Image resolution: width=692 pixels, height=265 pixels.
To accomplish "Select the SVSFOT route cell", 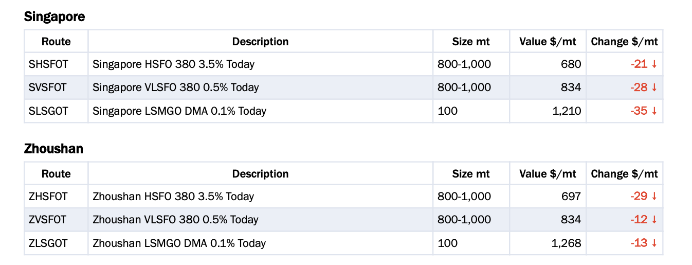I will (x=56, y=87).
